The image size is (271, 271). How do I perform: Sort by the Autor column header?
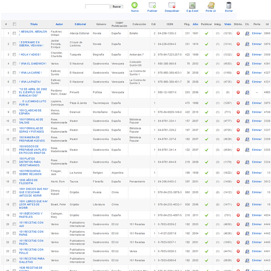[59, 24]
